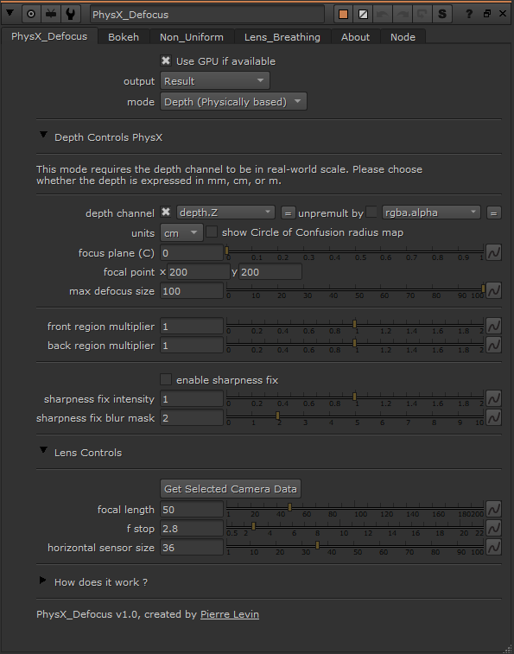The height and width of the screenshot is (654, 514).
Task: Open the units cm dropdown
Action: coord(181,232)
